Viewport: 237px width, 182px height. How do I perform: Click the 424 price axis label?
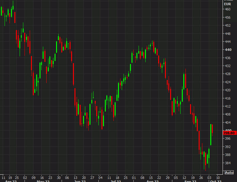coord(227,82)
